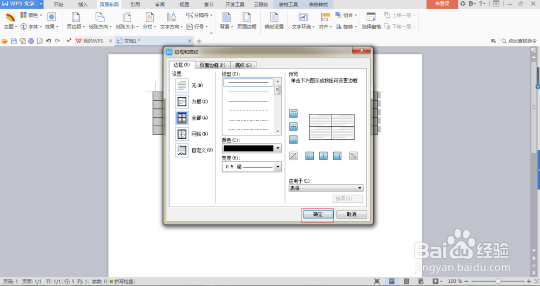Viewport: 540px width, 286px height.
Task: Expand the 组合 group dropdown
Action: pos(356,15)
